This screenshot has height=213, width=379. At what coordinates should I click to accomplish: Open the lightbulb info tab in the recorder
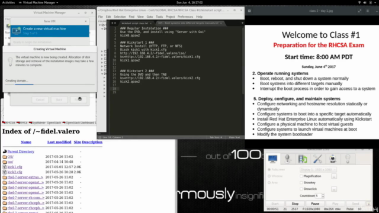(x=348, y=159)
